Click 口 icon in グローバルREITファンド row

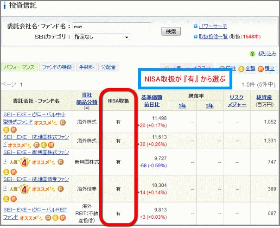pos(48,218)
